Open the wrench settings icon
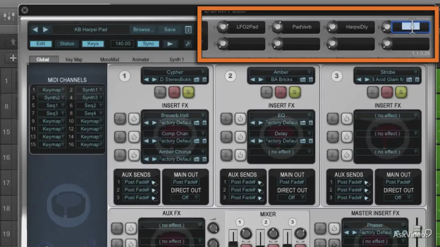 point(188,44)
